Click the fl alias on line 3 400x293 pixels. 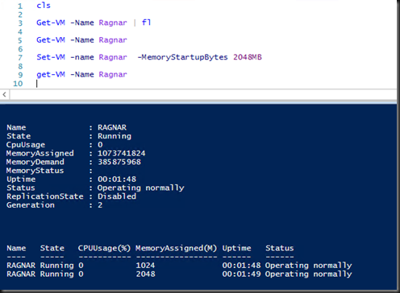[x=146, y=23]
